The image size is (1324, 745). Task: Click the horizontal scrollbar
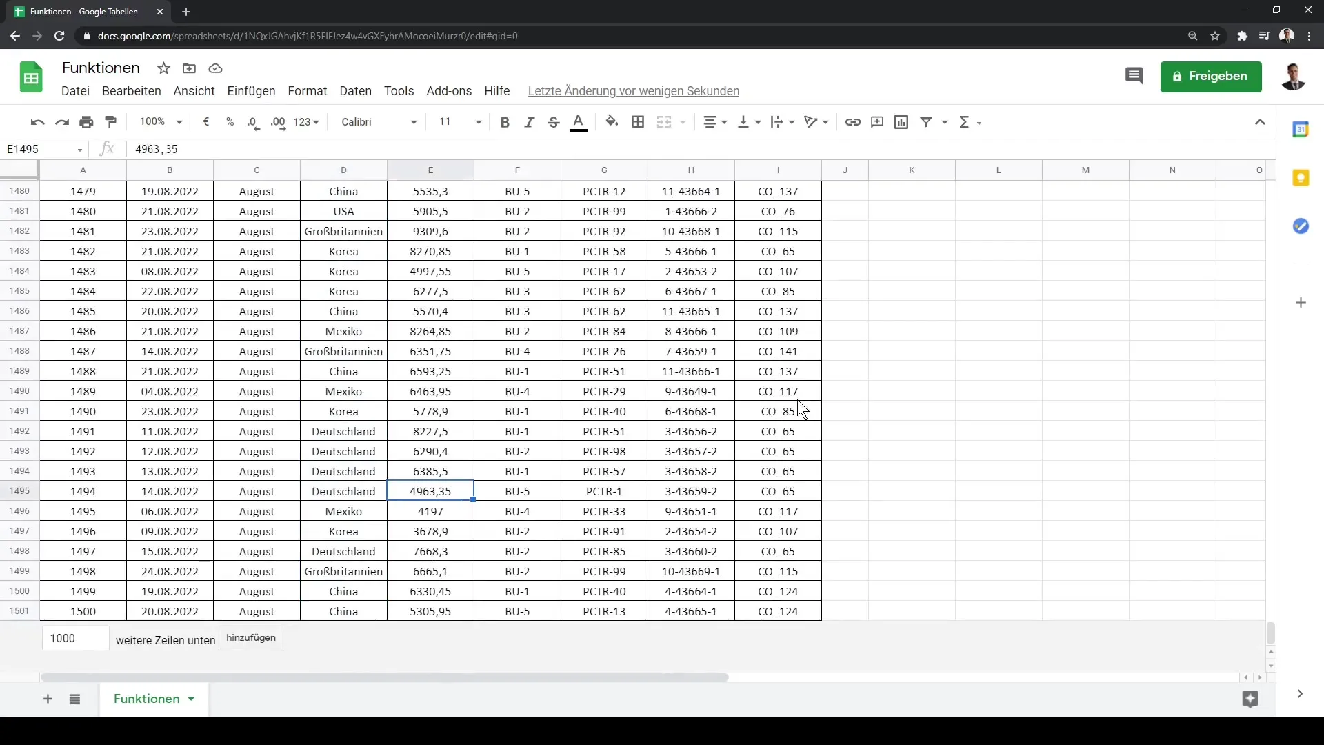pyautogui.click(x=384, y=677)
